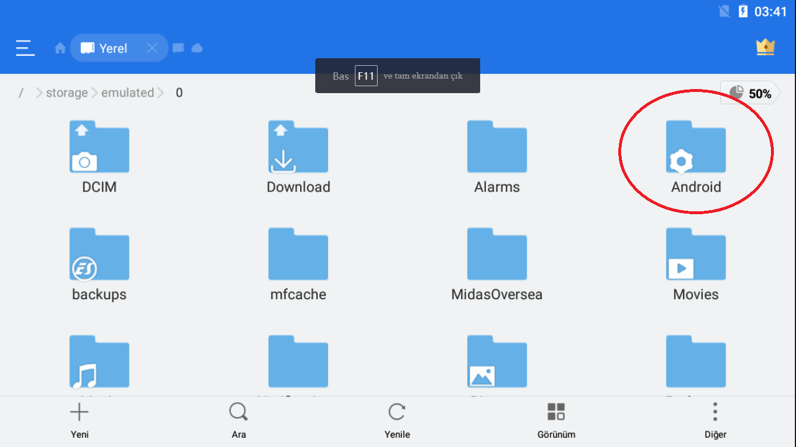Image resolution: width=796 pixels, height=447 pixels.
Task: Open the 50% storage analysis badge
Action: pos(751,93)
